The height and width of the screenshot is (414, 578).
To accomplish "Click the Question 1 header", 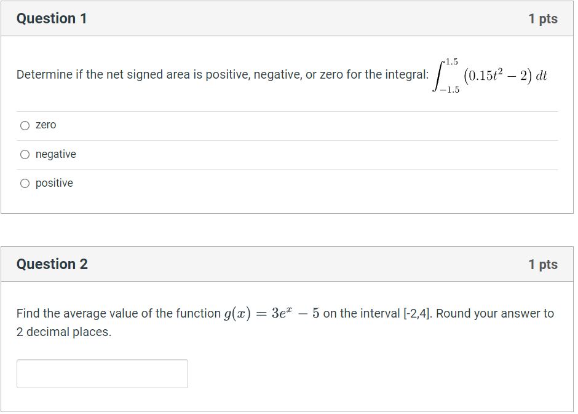I will (52, 18).
